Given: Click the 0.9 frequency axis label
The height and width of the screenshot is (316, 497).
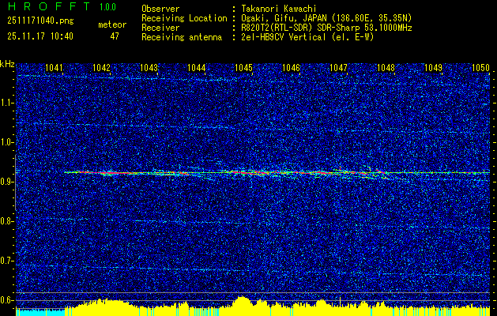Looking at the screenshot, I should 8,182.
